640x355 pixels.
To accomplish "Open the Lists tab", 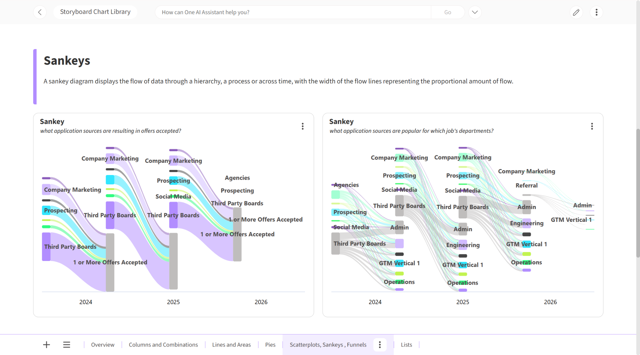I will click(x=406, y=345).
